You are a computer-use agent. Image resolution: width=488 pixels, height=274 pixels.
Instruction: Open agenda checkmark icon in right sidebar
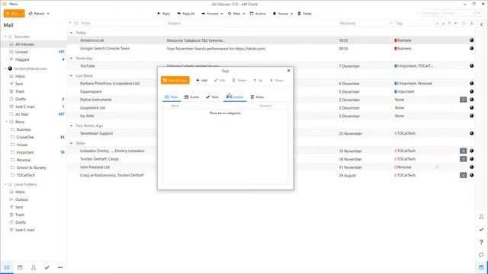[x=481, y=229]
